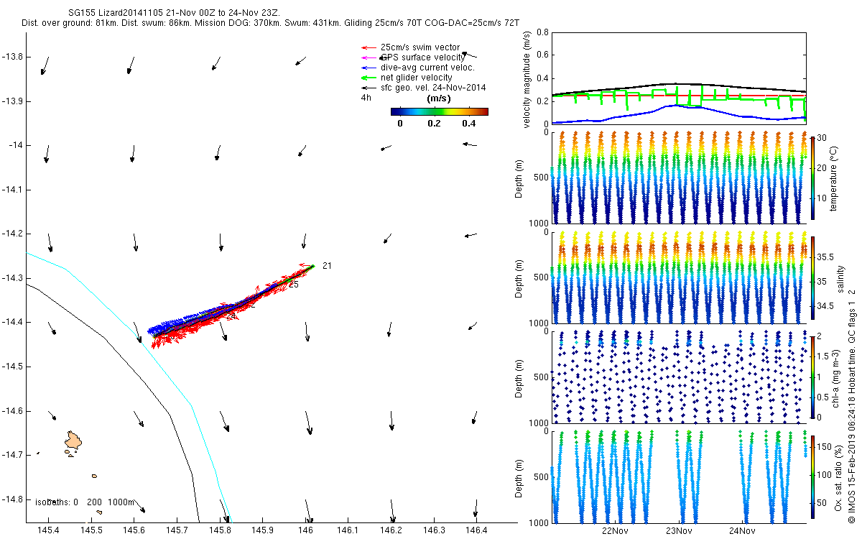This screenshot has height=539, width=862.
Task: Click the '-14.4' latitude tick label
Action: tap(14, 322)
